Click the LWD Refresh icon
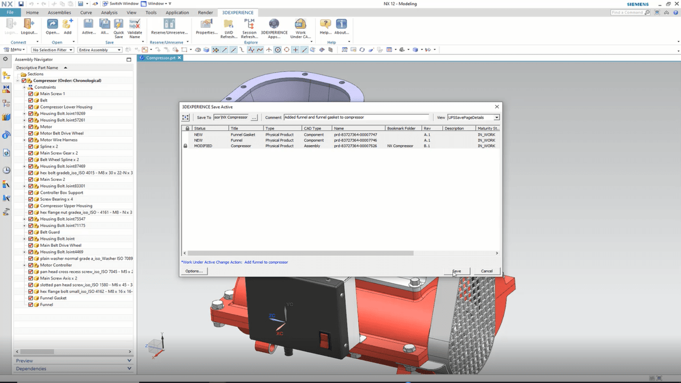 (x=229, y=24)
